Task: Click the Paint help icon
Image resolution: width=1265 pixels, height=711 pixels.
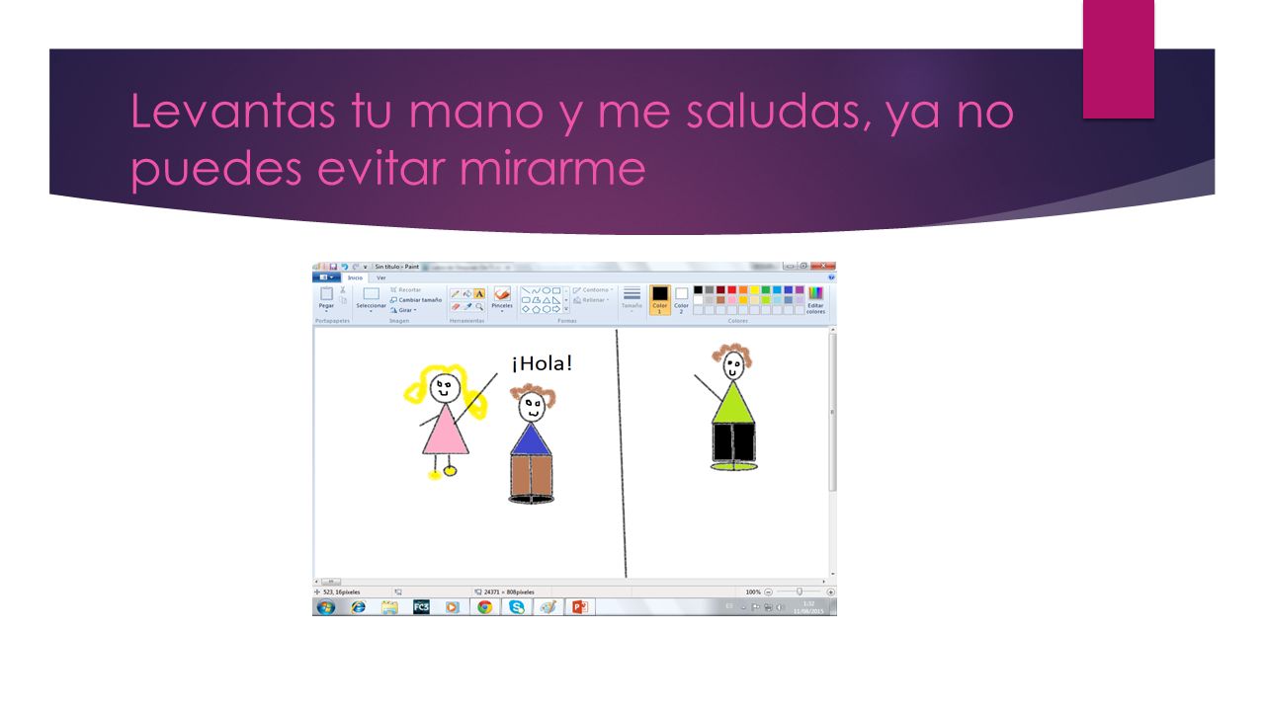Action: 831,277
